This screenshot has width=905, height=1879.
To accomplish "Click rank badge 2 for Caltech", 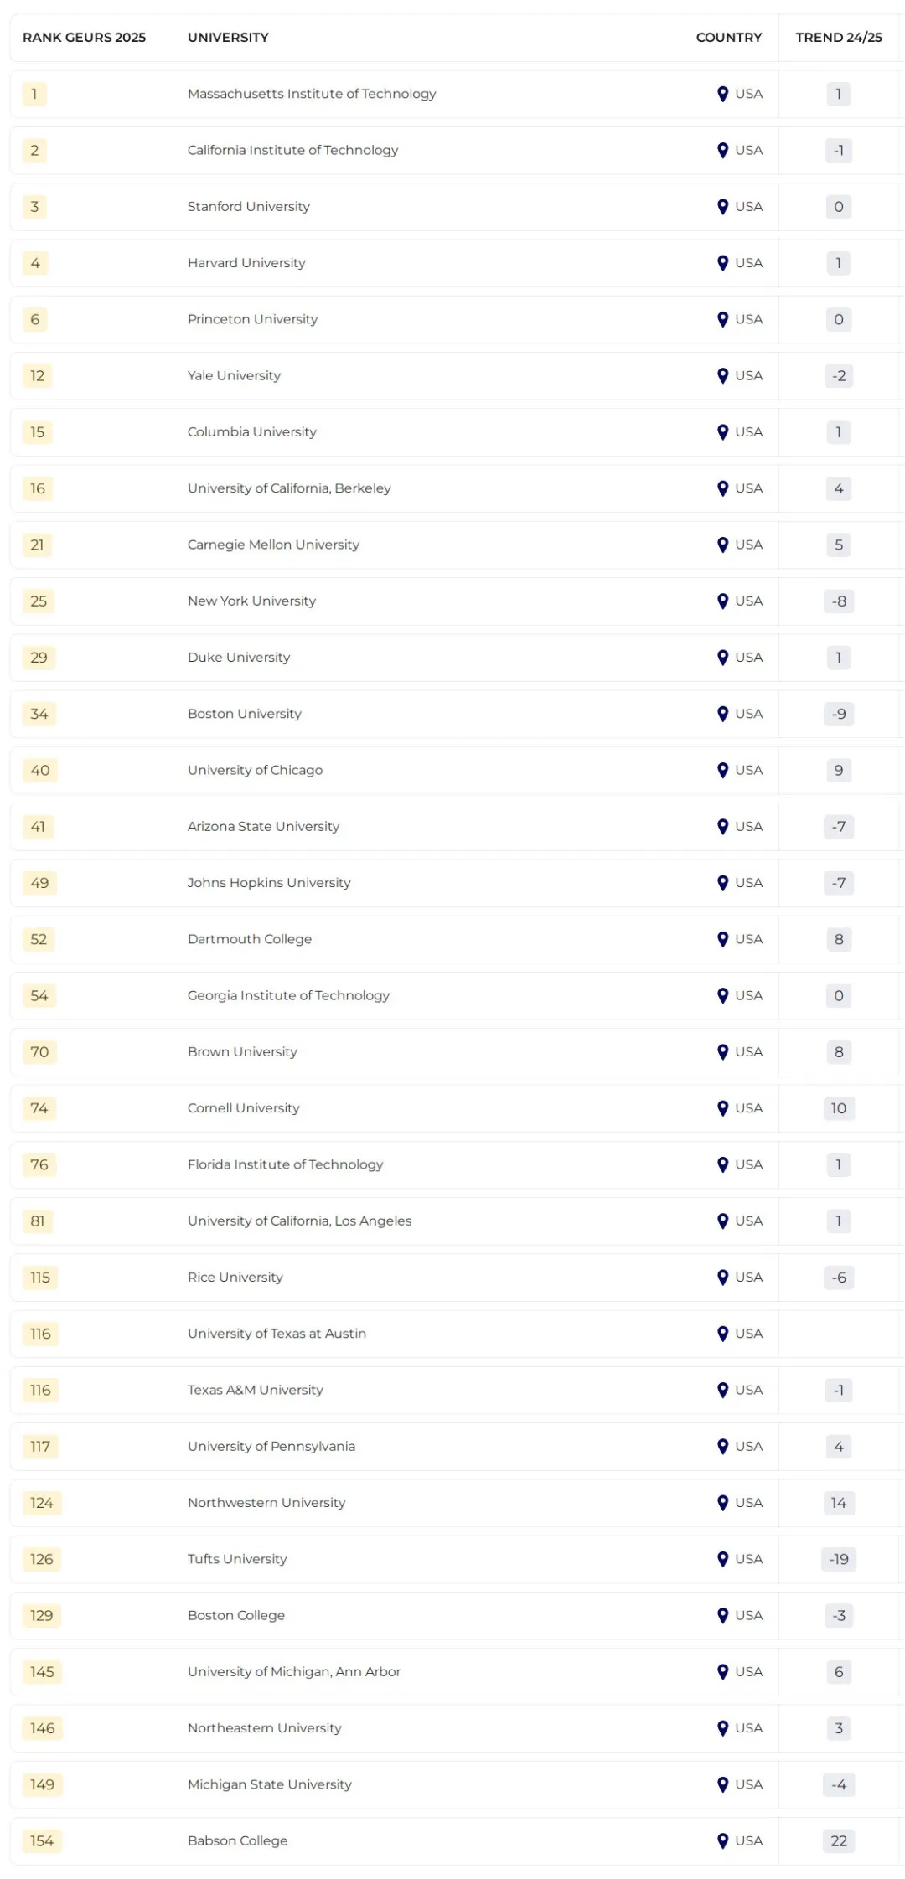I will pos(34,151).
